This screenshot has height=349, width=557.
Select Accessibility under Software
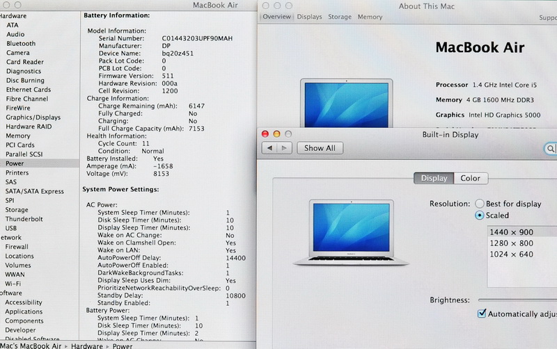coord(24,302)
